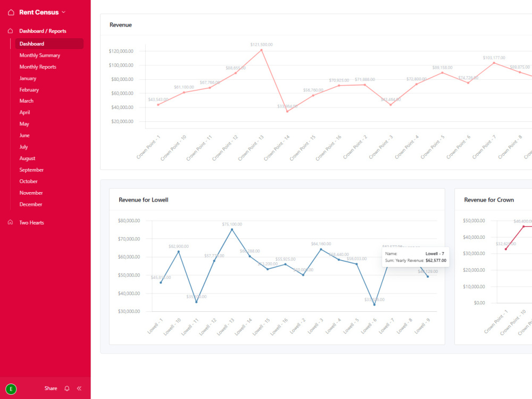
Task: Open Monthly Reports page
Action: click(38, 67)
